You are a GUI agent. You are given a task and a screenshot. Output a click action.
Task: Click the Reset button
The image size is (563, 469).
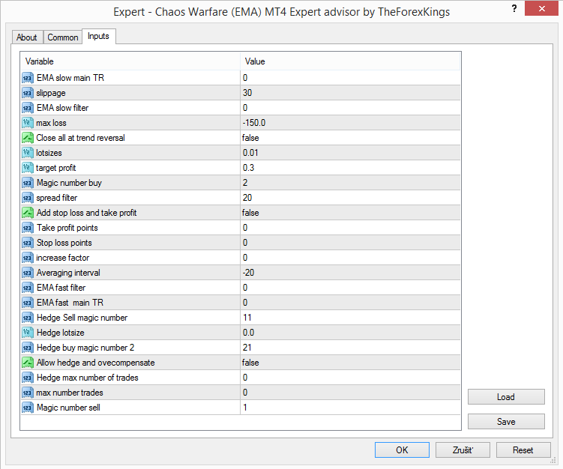pyautogui.click(x=523, y=450)
